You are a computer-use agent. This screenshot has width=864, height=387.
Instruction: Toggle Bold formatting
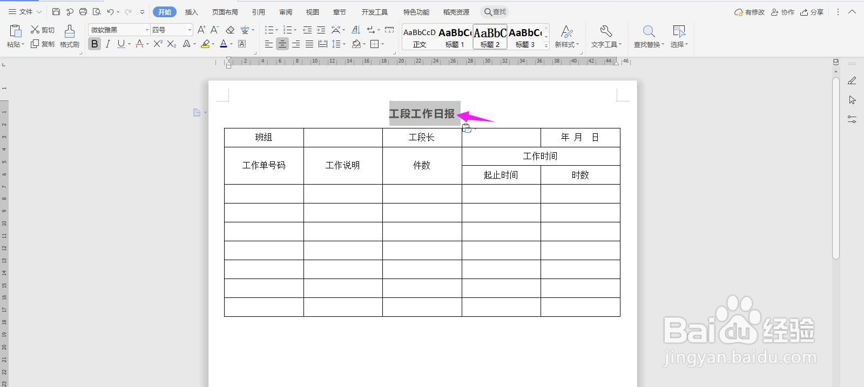point(94,44)
